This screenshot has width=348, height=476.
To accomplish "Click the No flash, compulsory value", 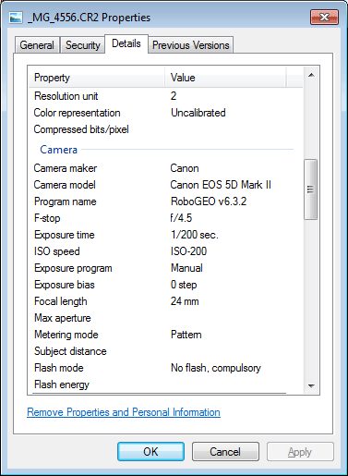I will click(216, 368).
